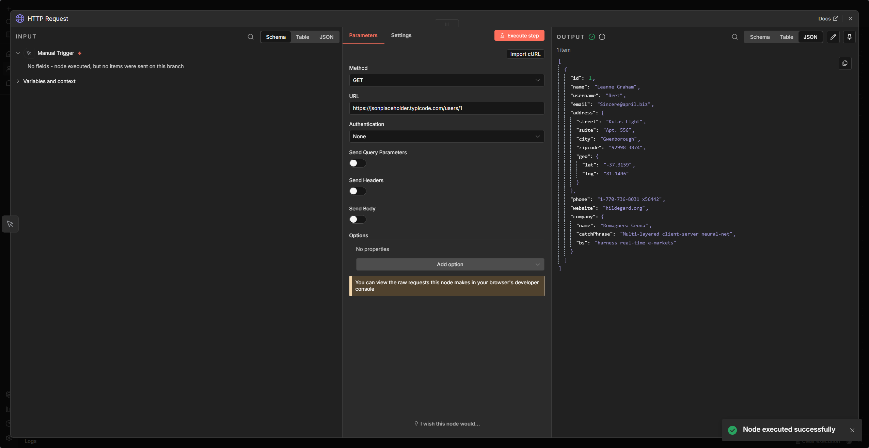
Task: Click the floating manual trigger cursor icon
Action: [x=10, y=224]
